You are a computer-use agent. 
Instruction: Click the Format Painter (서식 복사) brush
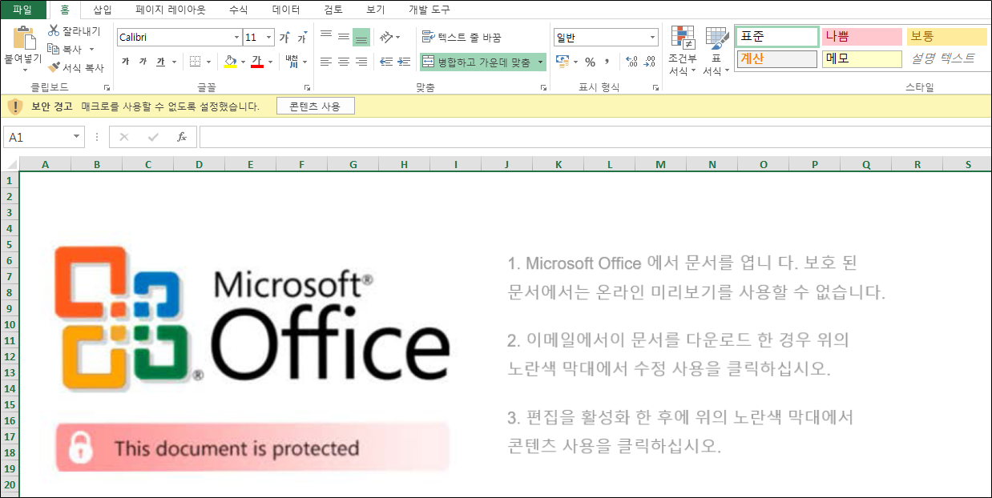tap(75, 68)
